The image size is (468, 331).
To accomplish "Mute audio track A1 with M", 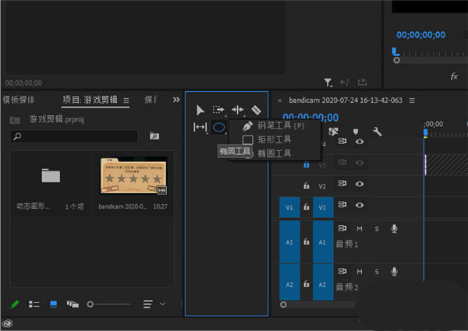I will click(360, 228).
